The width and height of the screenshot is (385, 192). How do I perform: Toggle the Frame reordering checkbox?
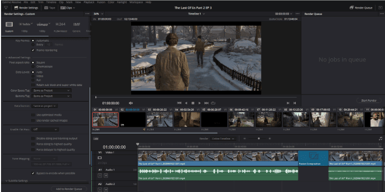click(33, 50)
